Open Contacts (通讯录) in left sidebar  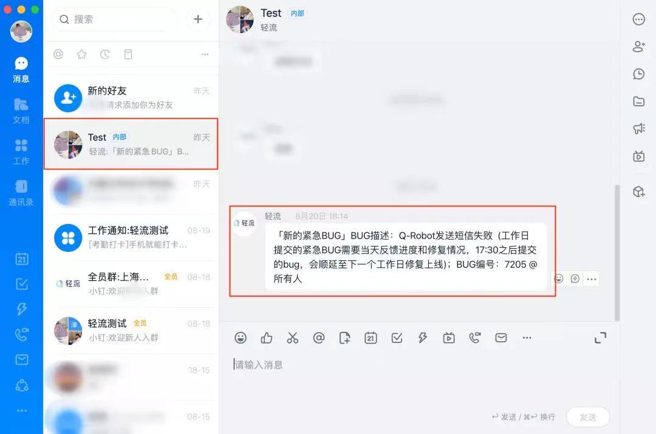[x=21, y=193]
